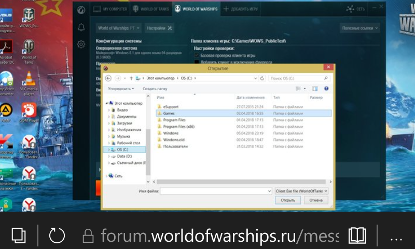The height and width of the screenshot is (249, 415).
Task: Go back in the open dialog
Action: point(108,78)
